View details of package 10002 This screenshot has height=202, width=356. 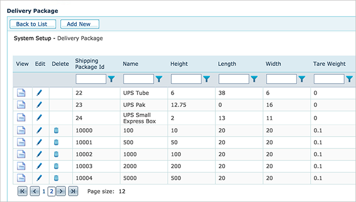pos(21,154)
